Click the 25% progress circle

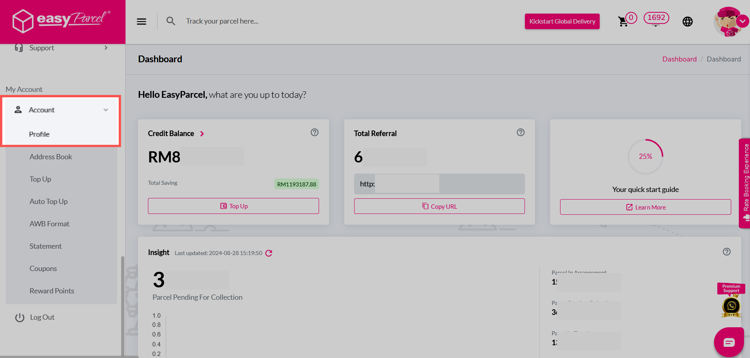tap(645, 156)
